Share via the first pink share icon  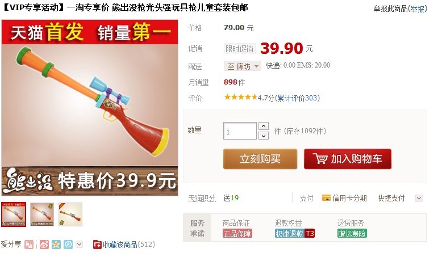coord(29,245)
